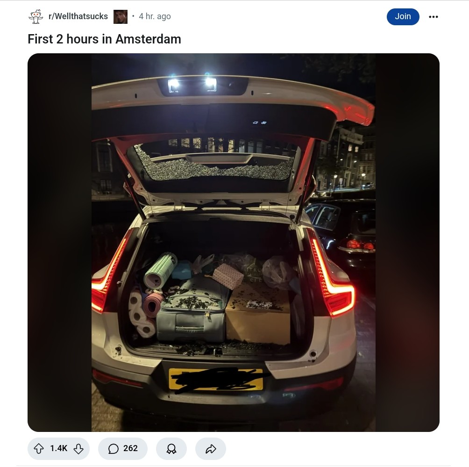Click the 262 comment count number
Screen dimensions: 469x467
pos(130,448)
